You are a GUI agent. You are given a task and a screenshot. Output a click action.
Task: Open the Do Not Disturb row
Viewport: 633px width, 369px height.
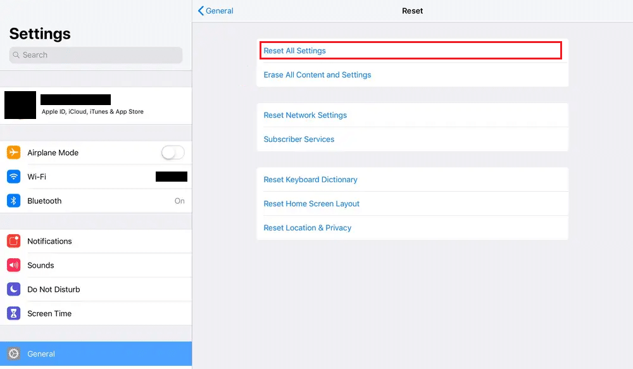coord(96,289)
